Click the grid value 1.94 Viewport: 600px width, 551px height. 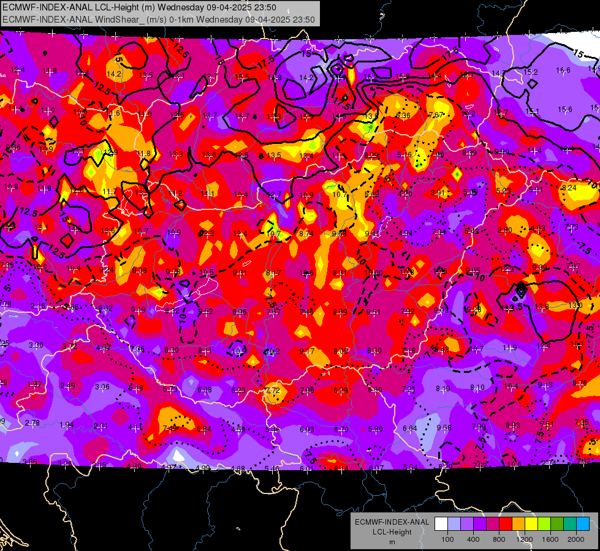pos(67,425)
